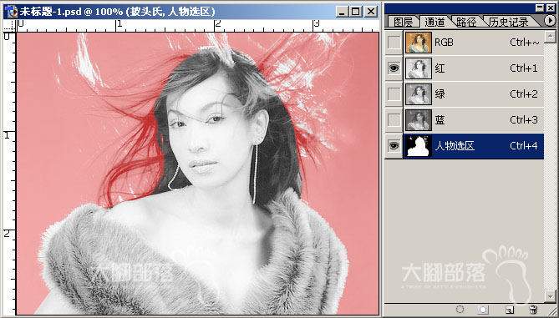This screenshot has width=559, height=318.
Task: Click the 蓝 channel thumbnail
Action: [x=419, y=120]
